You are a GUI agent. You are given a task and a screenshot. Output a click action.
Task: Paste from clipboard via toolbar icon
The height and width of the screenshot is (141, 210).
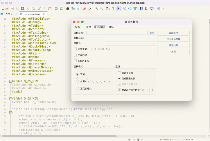pos(50,9)
